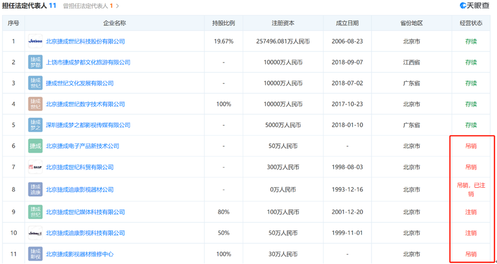Click the 1999-11-01 date cell

pos(348,233)
